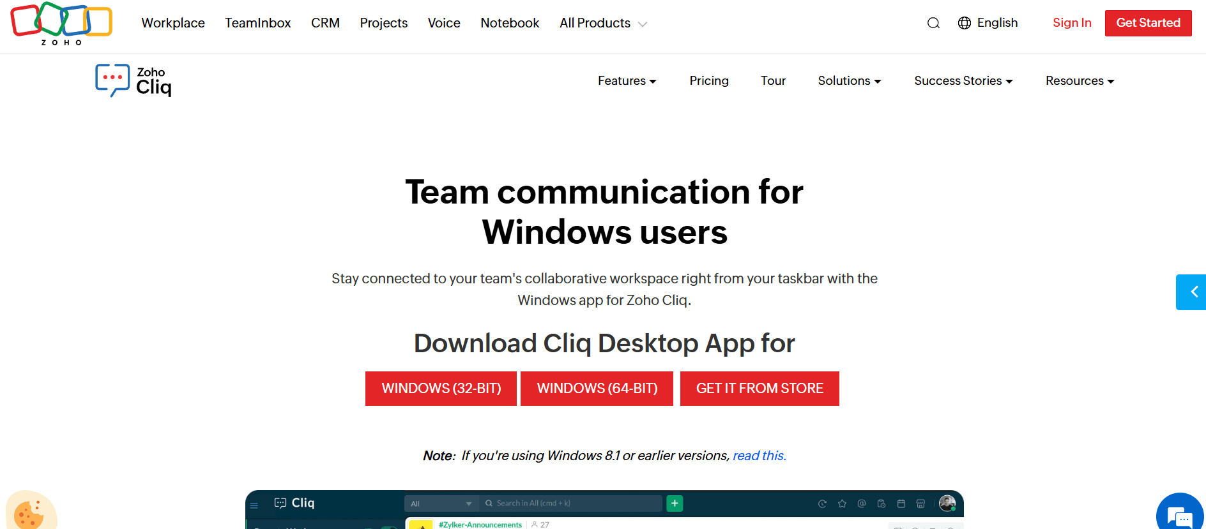Open the Zoho Cliq home logo
This screenshot has height=529, width=1206.
pos(134,80)
